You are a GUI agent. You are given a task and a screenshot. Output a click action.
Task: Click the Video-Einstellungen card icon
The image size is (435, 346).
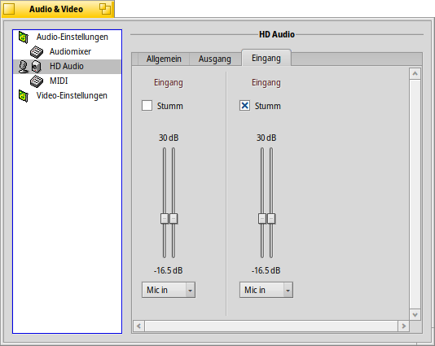(24, 96)
